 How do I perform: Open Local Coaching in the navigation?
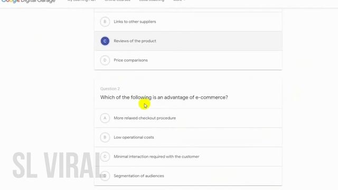click(152, 1)
